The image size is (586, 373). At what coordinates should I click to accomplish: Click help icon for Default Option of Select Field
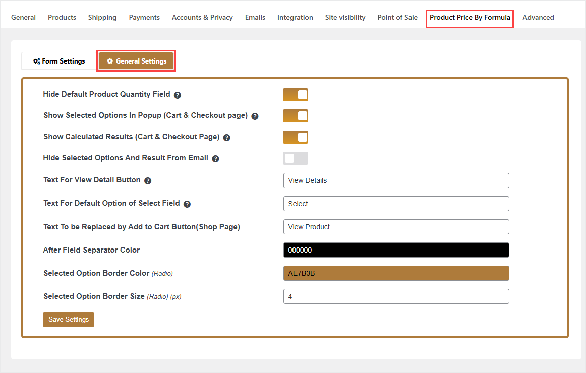point(187,204)
